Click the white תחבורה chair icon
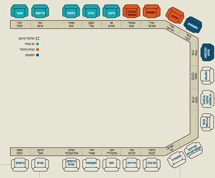This screenshot has height=178, width=215. [177, 159]
